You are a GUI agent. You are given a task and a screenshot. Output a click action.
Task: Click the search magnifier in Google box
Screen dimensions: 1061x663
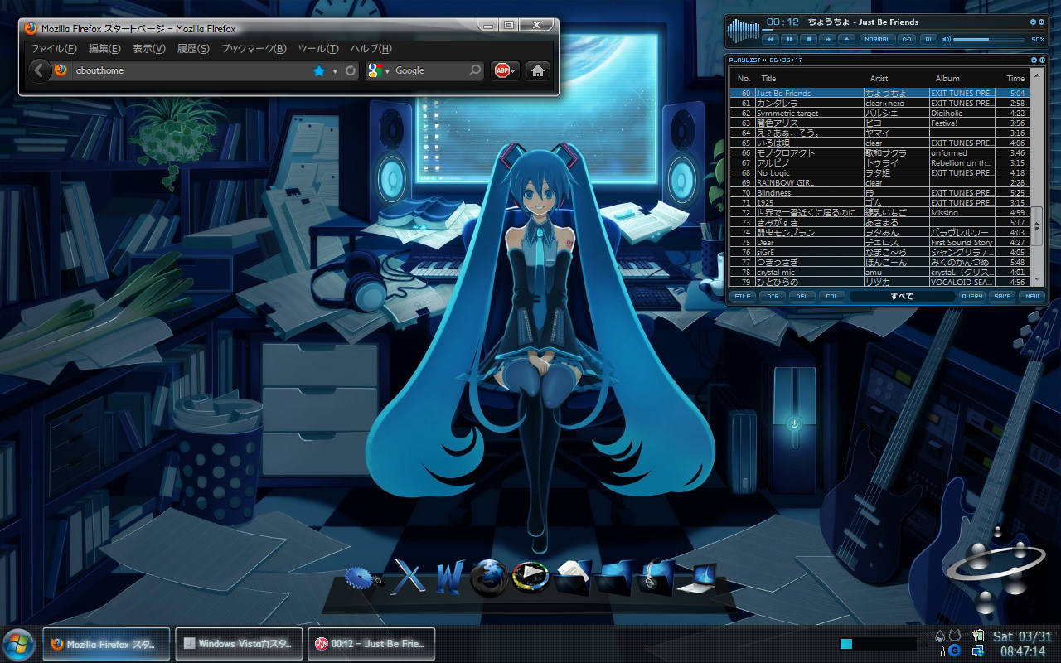pyautogui.click(x=475, y=71)
